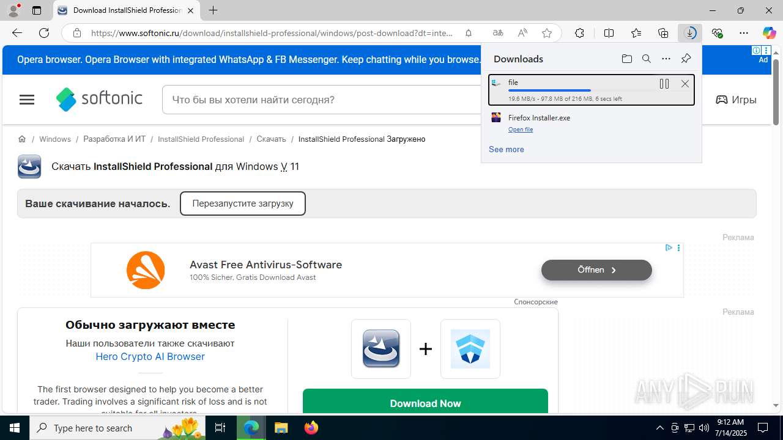Open the translate page icon
This screenshot has height=440, width=783.
498,33
